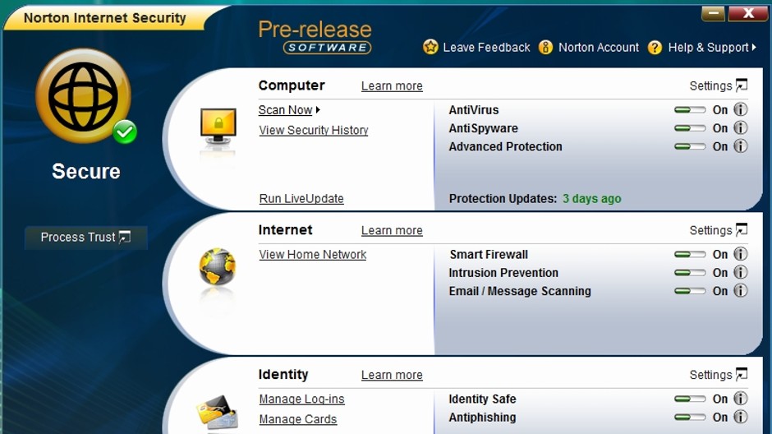Click the Norton Account key icon

point(545,48)
